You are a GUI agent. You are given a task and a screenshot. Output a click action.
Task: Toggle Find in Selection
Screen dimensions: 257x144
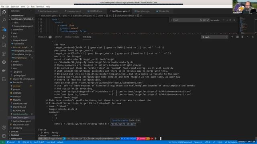pyautogui.click(x=230, y=20)
